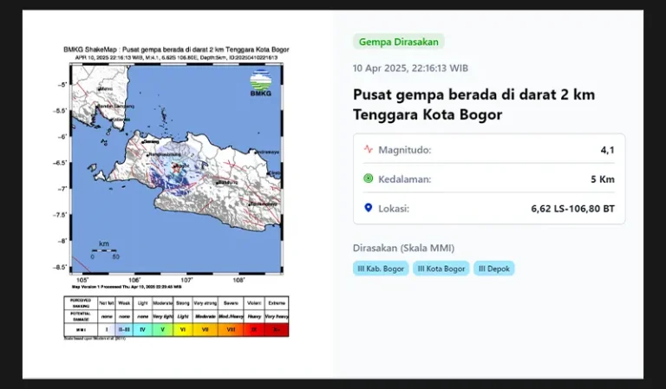Viewport: 666px width, 389px height.
Task: Click the MMI V green legend cell
Action: click(x=163, y=329)
